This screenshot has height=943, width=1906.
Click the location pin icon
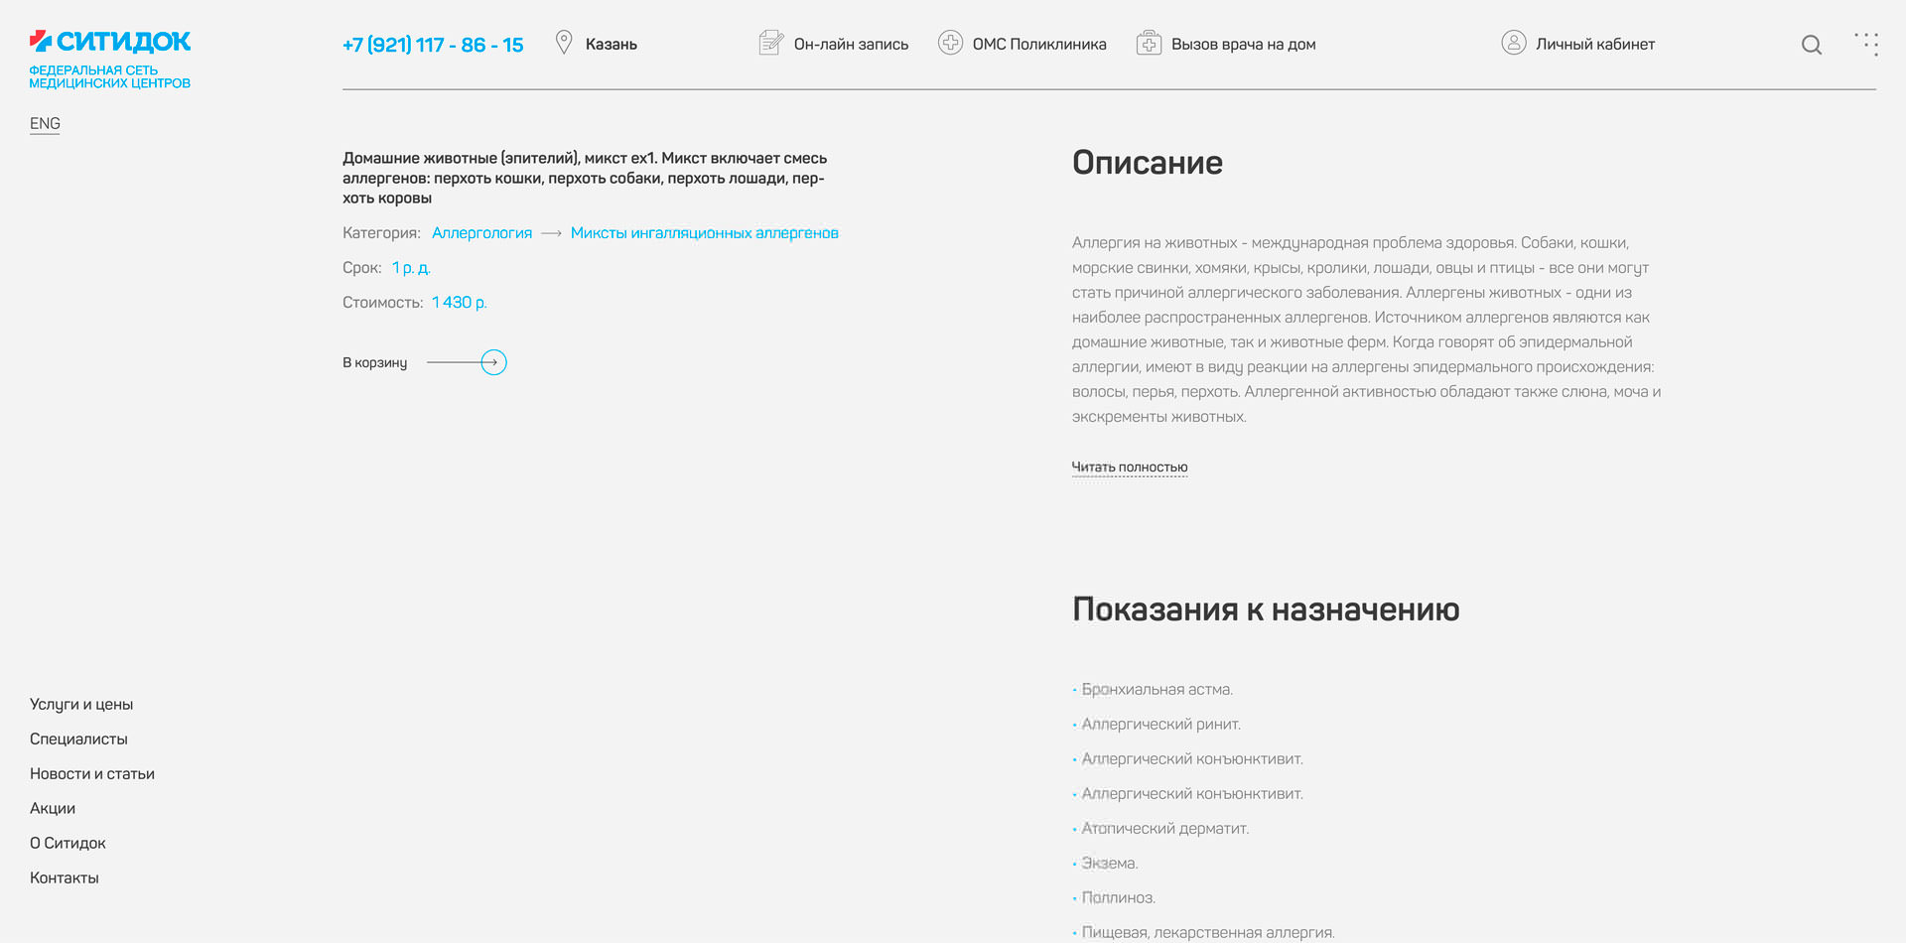coord(564,43)
